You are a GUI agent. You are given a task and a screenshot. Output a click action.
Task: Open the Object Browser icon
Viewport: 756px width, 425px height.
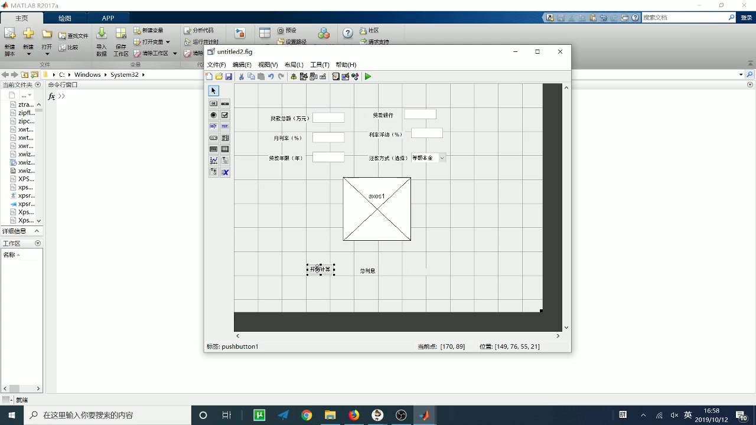click(x=355, y=77)
